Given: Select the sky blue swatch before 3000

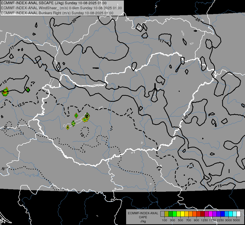Looking at the screenshot, I should point(226,214).
